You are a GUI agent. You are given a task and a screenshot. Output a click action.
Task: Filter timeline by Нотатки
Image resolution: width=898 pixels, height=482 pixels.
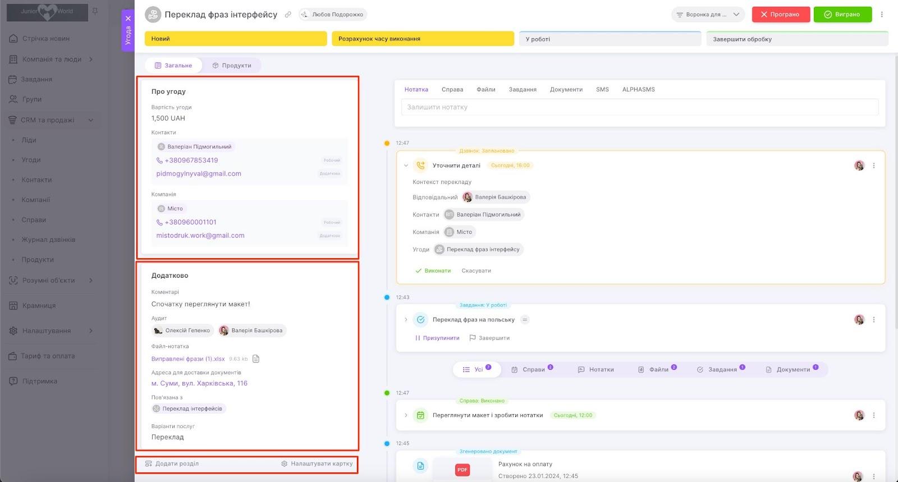[596, 370]
